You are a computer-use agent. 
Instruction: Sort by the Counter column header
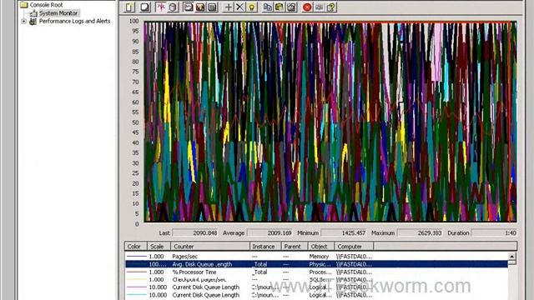coord(210,247)
